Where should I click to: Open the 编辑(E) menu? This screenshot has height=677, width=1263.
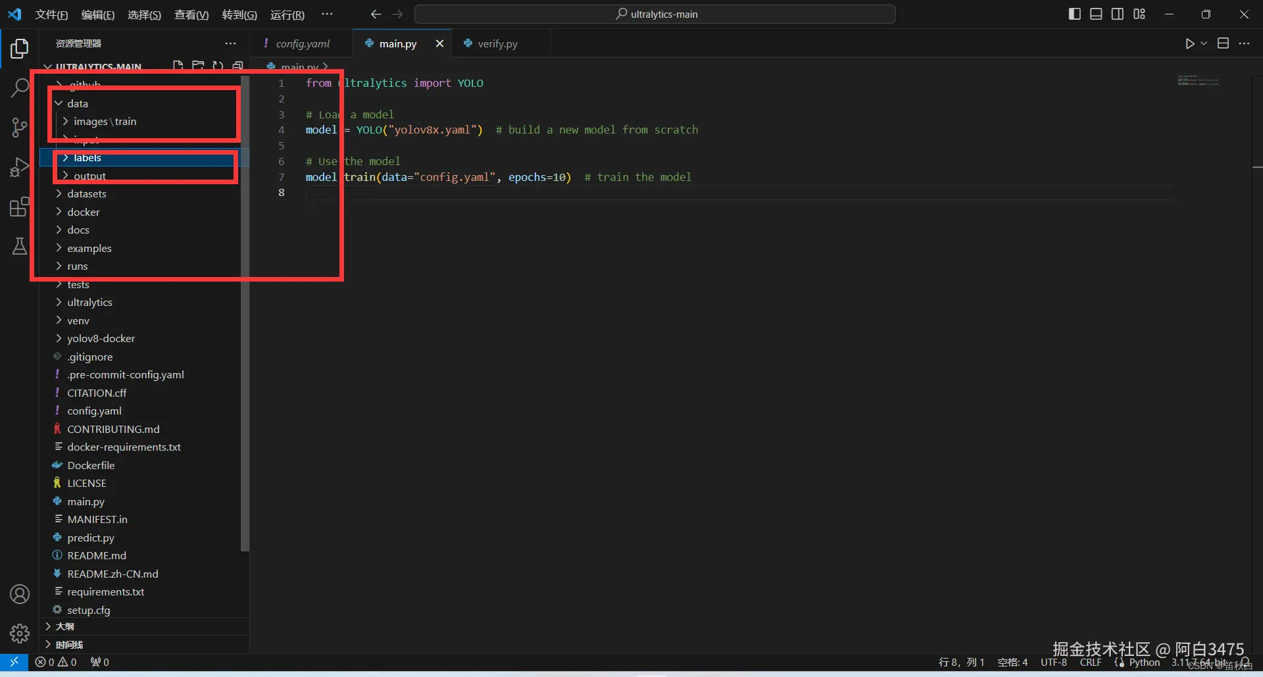click(x=98, y=14)
